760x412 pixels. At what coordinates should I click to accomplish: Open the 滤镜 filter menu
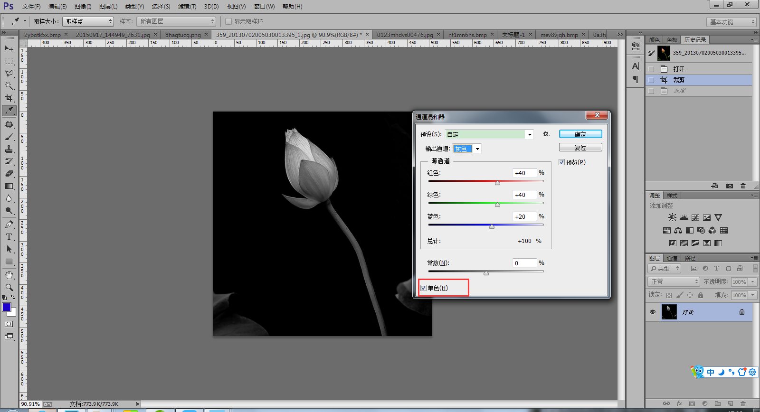pyautogui.click(x=187, y=7)
